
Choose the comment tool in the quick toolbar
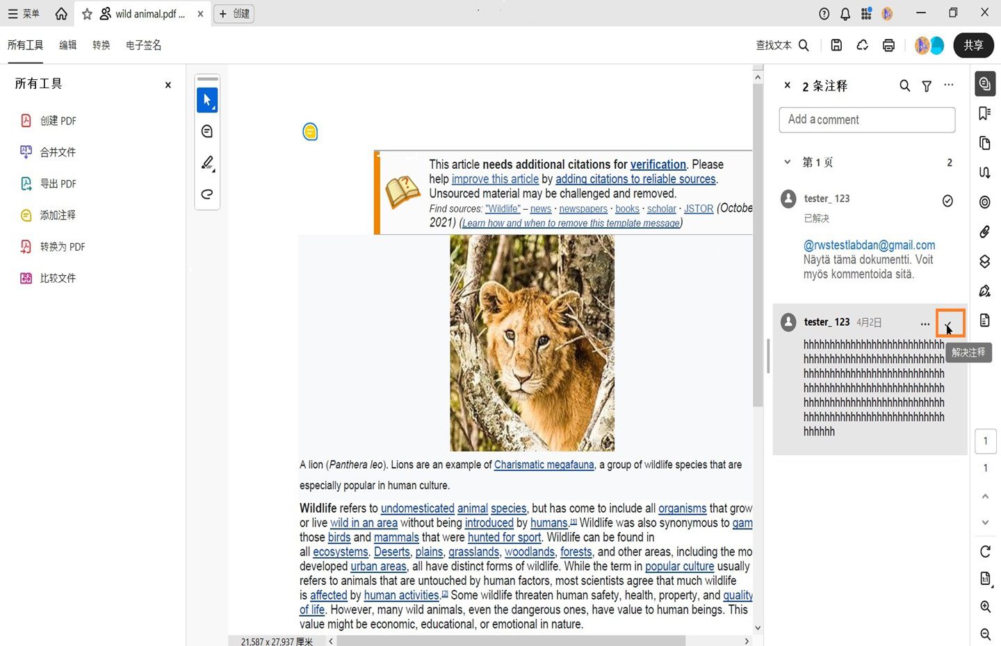click(207, 131)
